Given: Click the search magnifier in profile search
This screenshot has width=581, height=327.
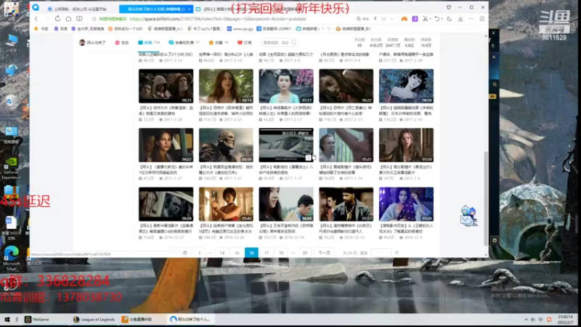Looking at the screenshot, I should tap(294, 43).
